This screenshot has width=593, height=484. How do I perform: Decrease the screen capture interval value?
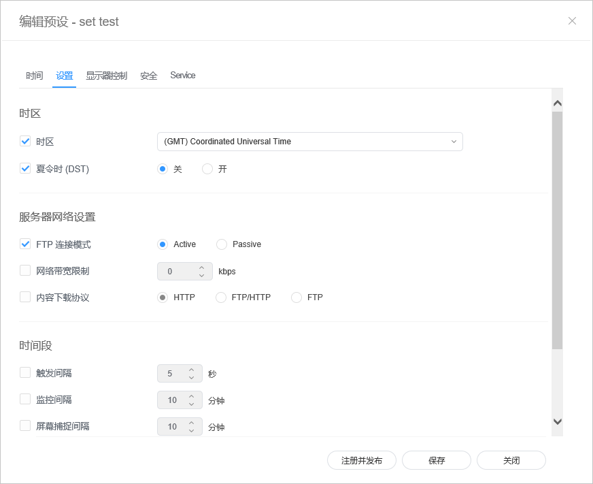click(x=191, y=430)
